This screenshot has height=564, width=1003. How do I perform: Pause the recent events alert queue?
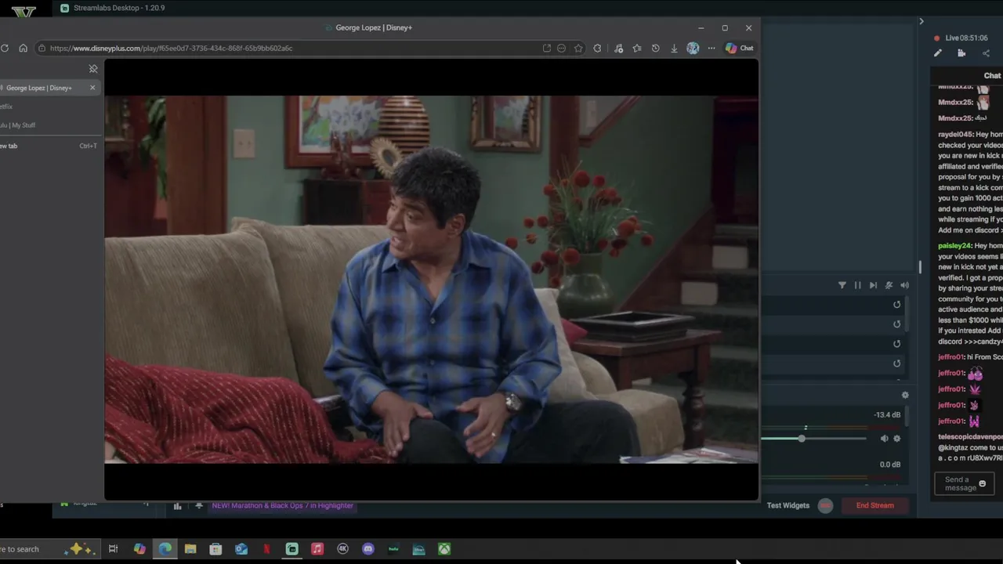tap(857, 286)
